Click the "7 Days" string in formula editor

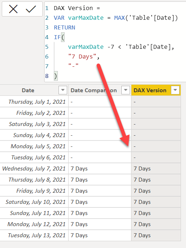[x=82, y=56]
